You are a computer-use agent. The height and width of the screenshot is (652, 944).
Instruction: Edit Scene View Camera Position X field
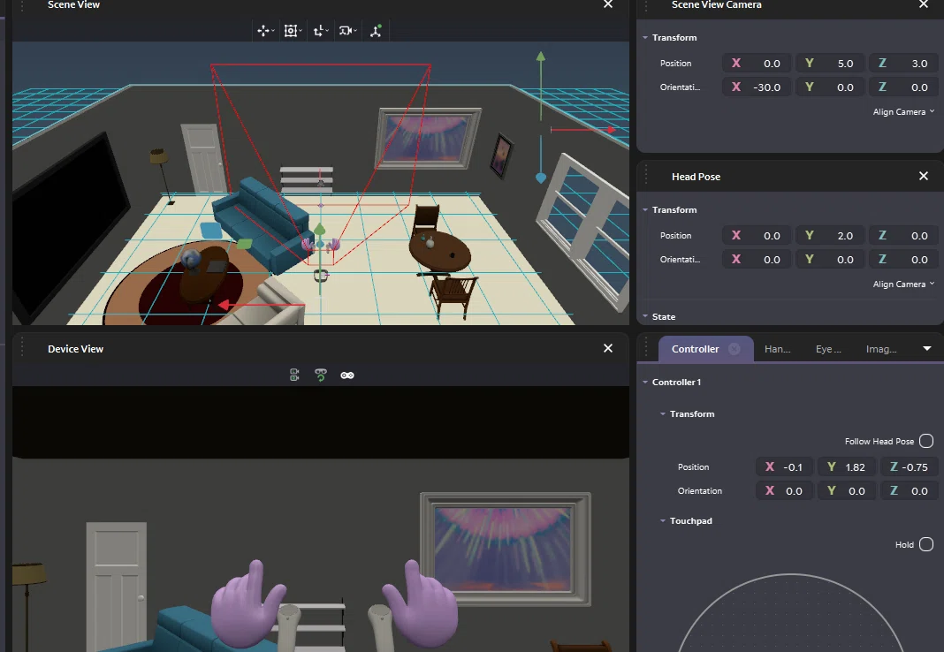coord(756,63)
